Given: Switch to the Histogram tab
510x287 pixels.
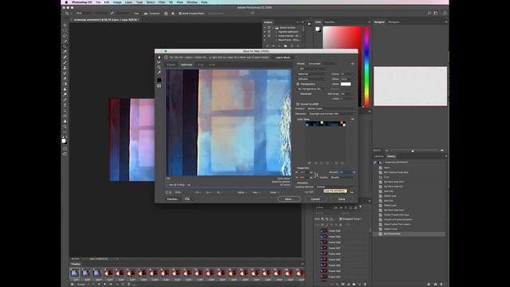Looking at the screenshot, I should click(394, 22).
